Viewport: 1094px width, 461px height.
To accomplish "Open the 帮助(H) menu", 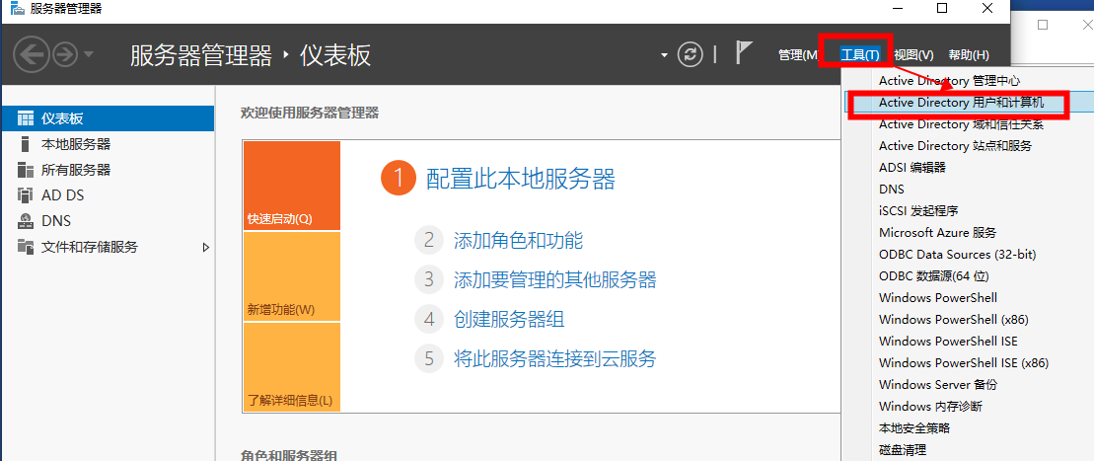I will [969, 55].
